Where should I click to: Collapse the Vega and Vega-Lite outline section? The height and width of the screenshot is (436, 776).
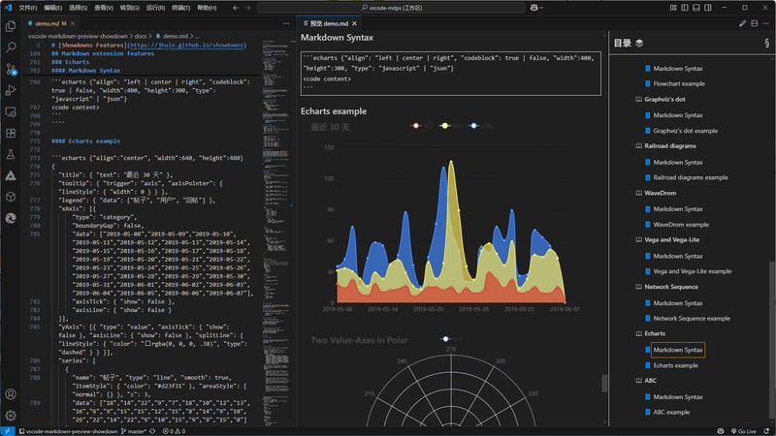click(x=638, y=239)
